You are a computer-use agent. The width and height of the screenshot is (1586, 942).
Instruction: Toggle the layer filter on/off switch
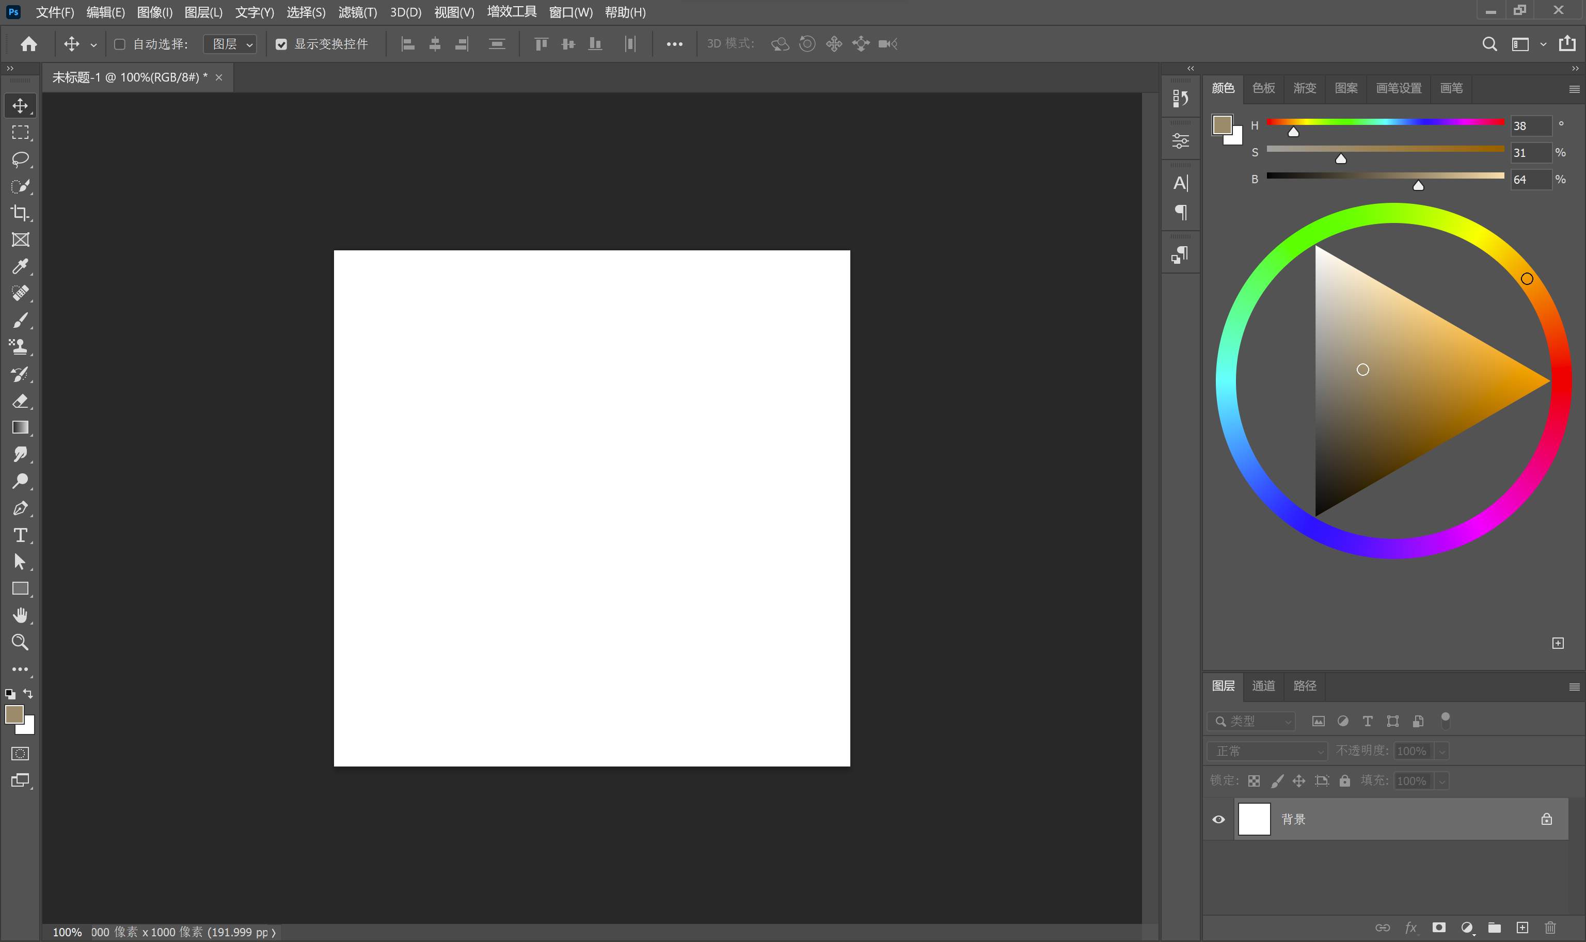[x=1446, y=720]
